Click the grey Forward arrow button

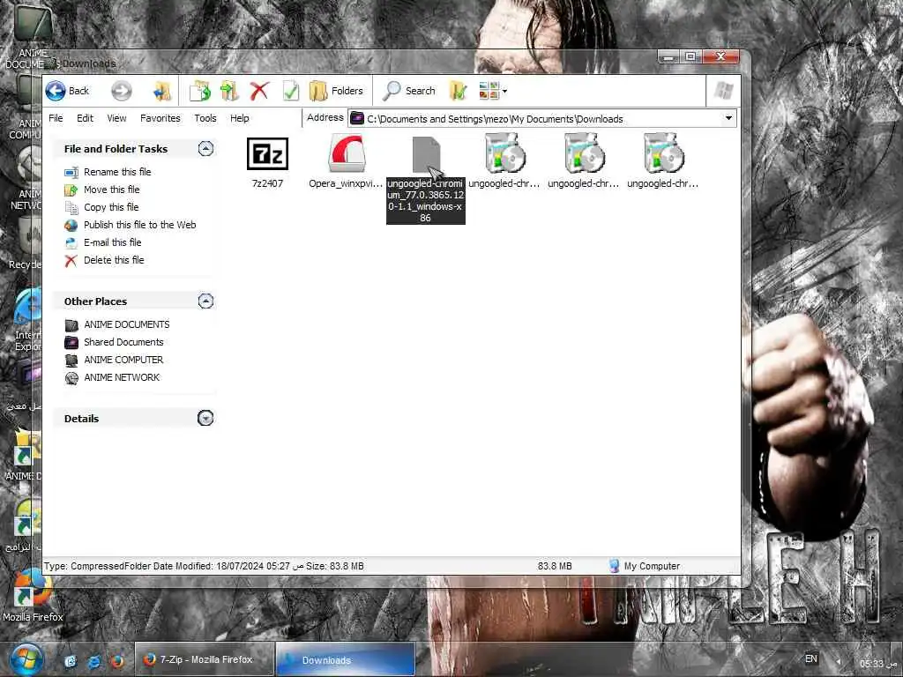(122, 91)
